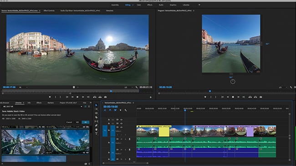This screenshot has height=166, width=296.
Task: Toggle sync lock on track V3
Action: [x=117, y=120]
